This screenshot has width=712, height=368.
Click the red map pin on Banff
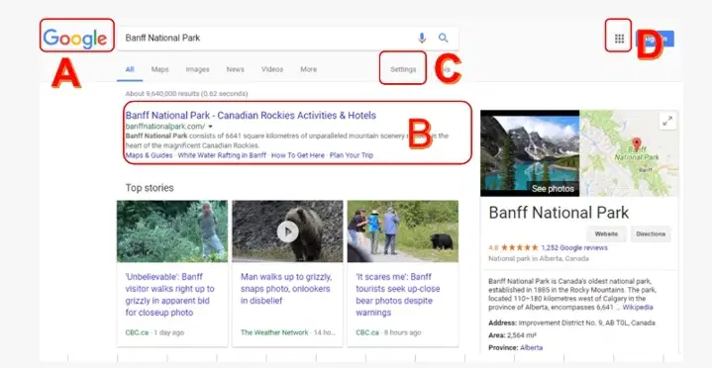click(x=637, y=144)
